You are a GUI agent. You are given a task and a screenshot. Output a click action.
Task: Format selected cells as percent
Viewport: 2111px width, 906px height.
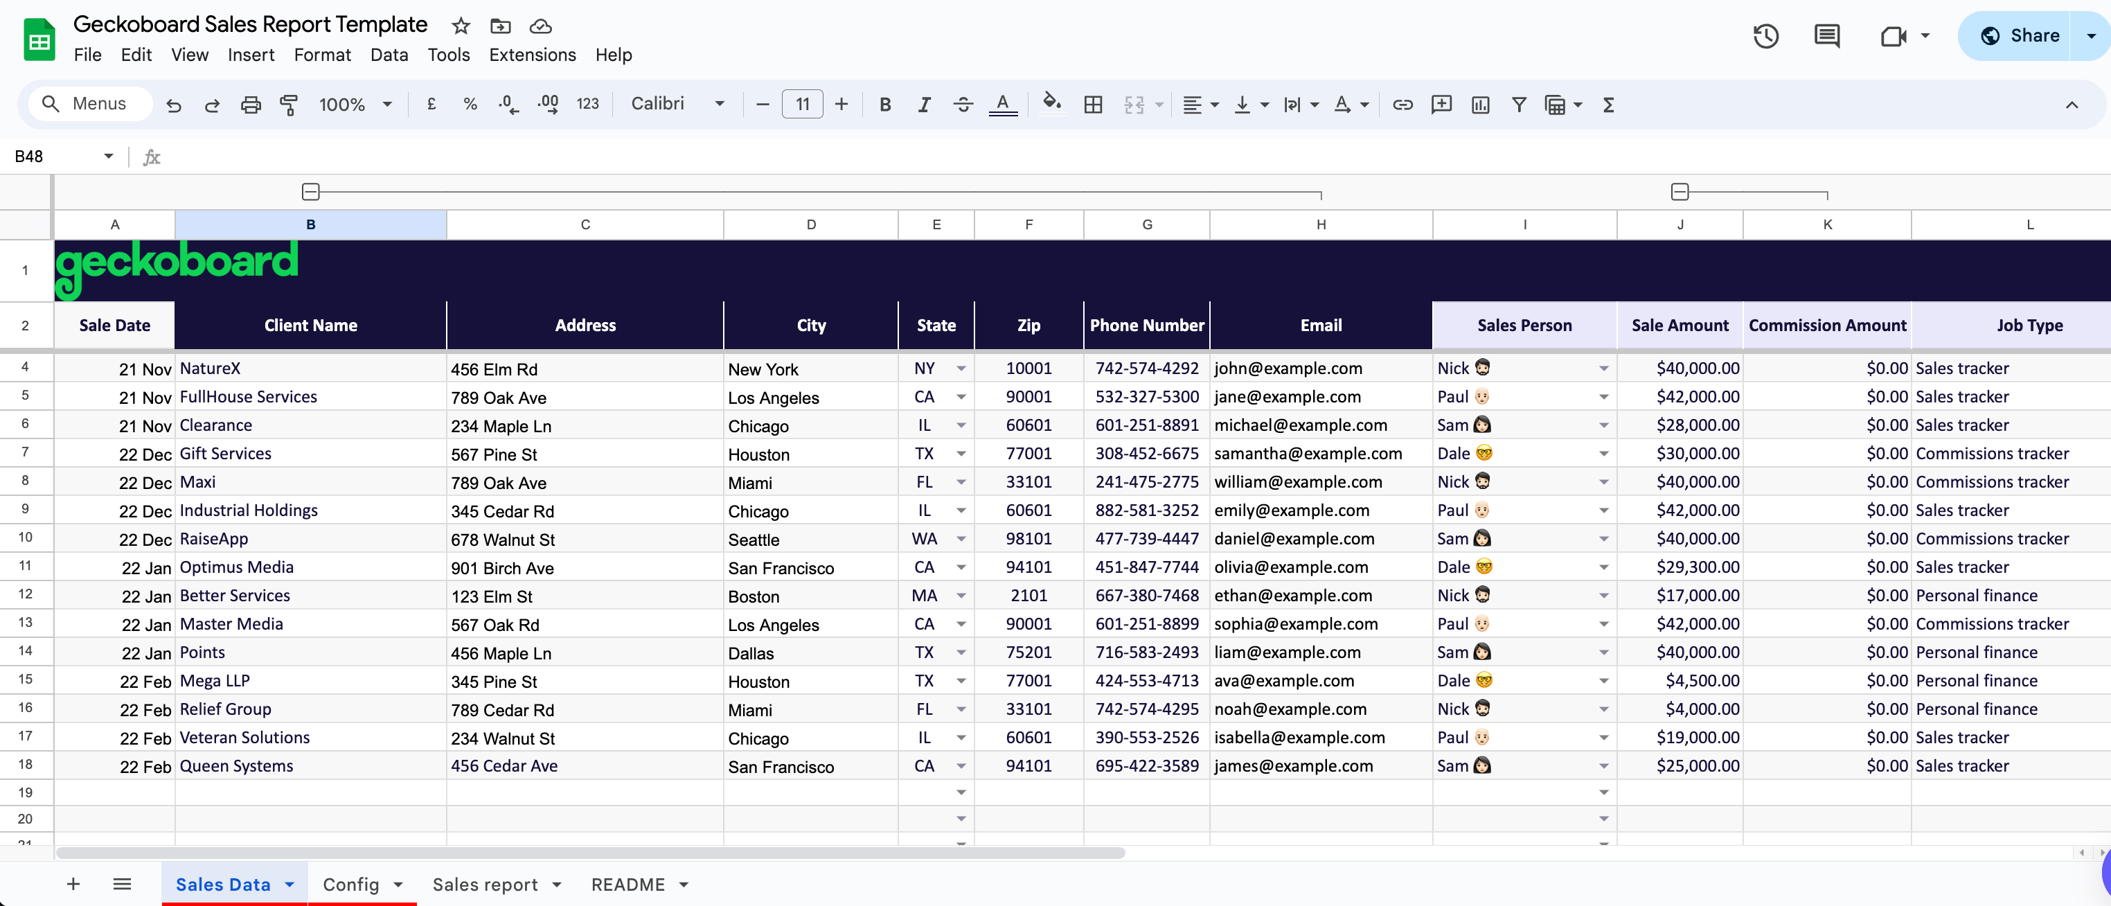pos(470,104)
